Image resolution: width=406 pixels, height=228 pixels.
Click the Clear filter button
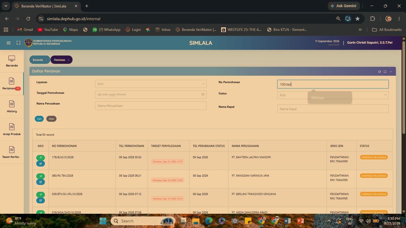(51, 119)
